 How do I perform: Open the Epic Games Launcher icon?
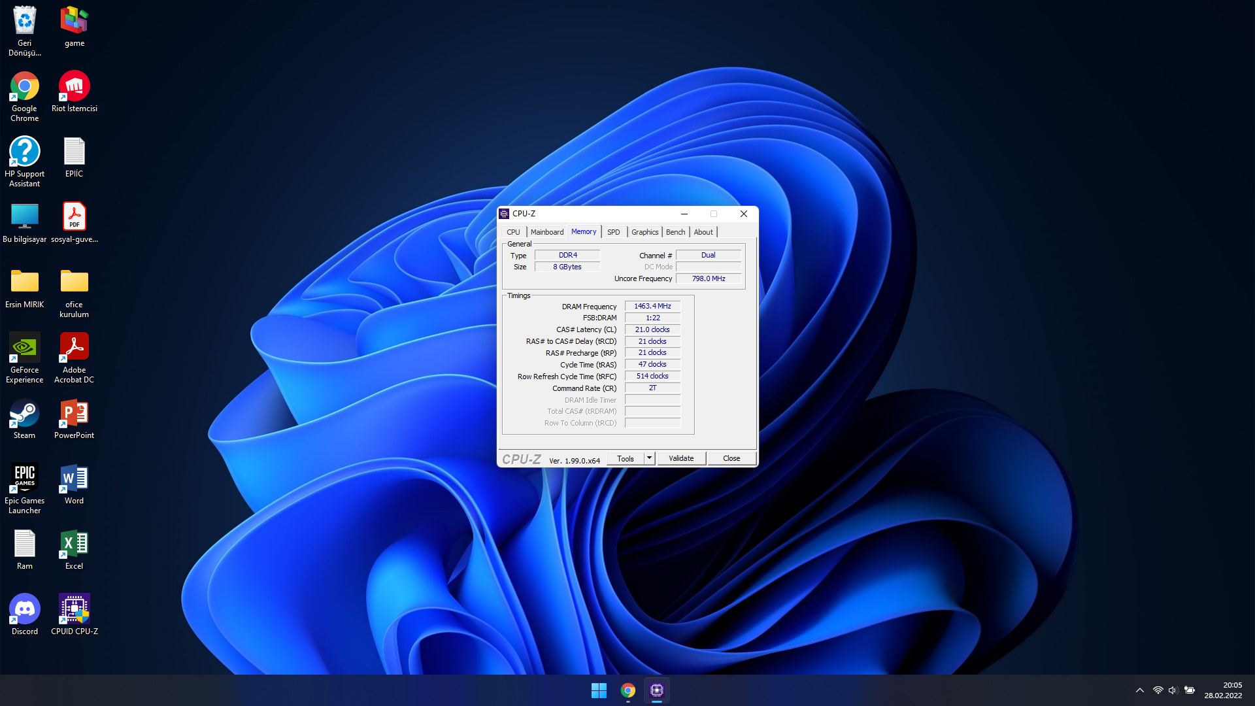click(24, 480)
